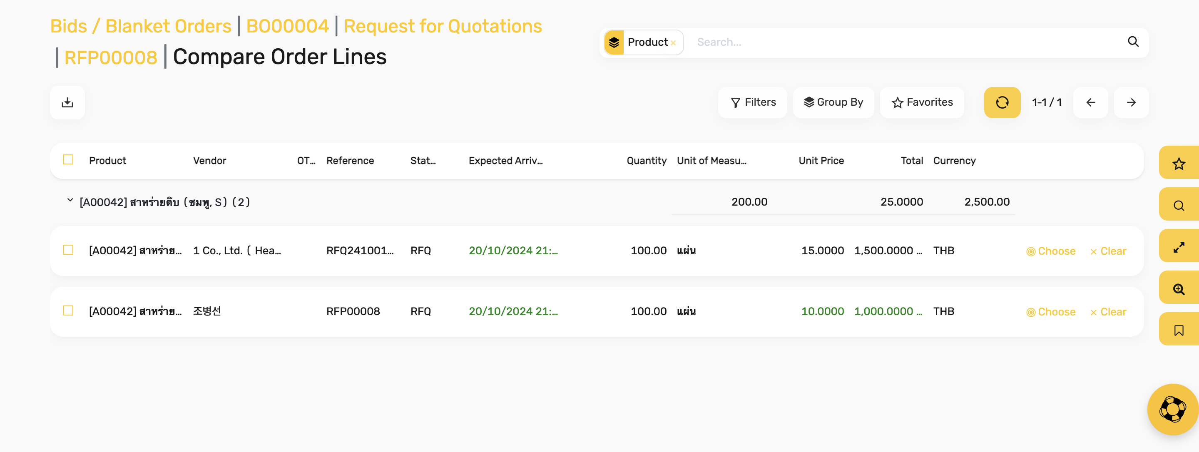The height and width of the screenshot is (452, 1199).
Task: Click the search magnifier icon
Action: tap(1133, 42)
